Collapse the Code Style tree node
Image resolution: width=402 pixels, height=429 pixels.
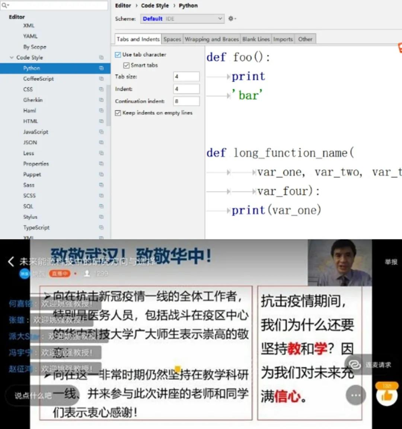pos(12,58)
